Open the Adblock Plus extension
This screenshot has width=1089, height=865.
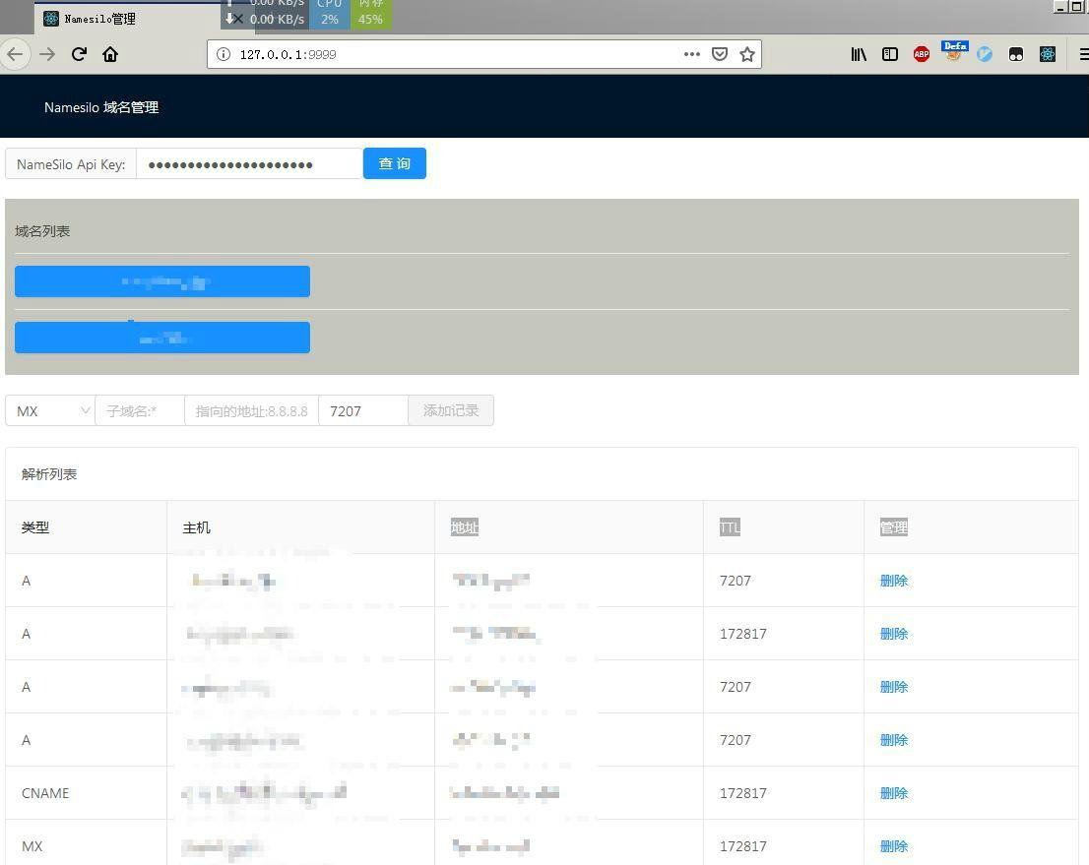coord(922,54)
